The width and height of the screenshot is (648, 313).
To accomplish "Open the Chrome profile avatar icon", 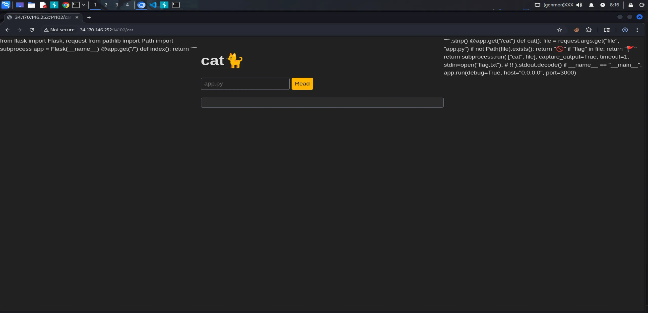I will click(625, 30).
